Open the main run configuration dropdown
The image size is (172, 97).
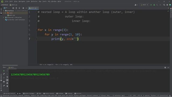pyautogui.click(x=144, y=5)
